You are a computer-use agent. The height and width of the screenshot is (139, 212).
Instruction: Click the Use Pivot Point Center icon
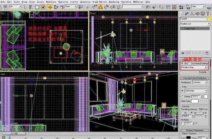(81, 7)
